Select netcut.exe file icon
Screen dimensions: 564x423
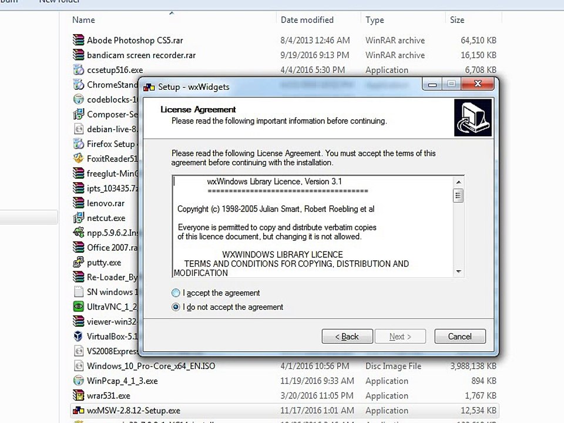[x=78, y=217]
